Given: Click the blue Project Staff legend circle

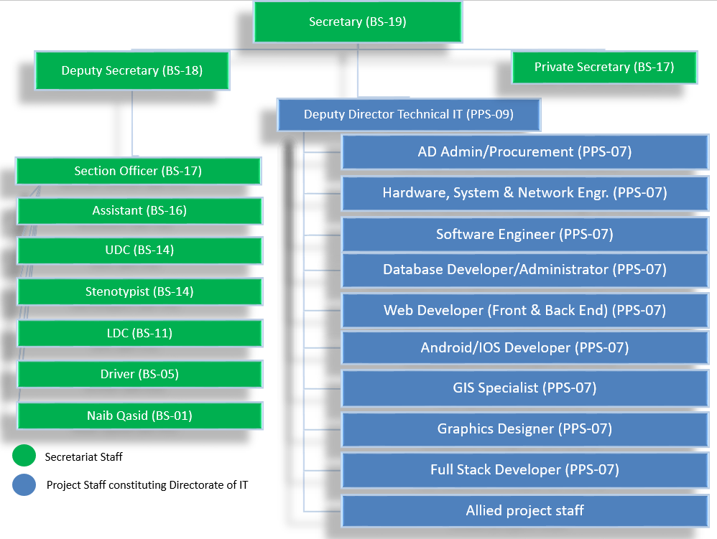Looking at the screenshot, I should pyautogui.click(x=24, y=485).
